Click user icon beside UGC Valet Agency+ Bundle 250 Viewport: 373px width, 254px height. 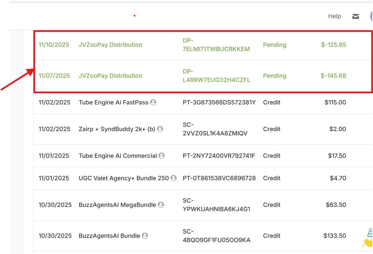coord(174,178)
